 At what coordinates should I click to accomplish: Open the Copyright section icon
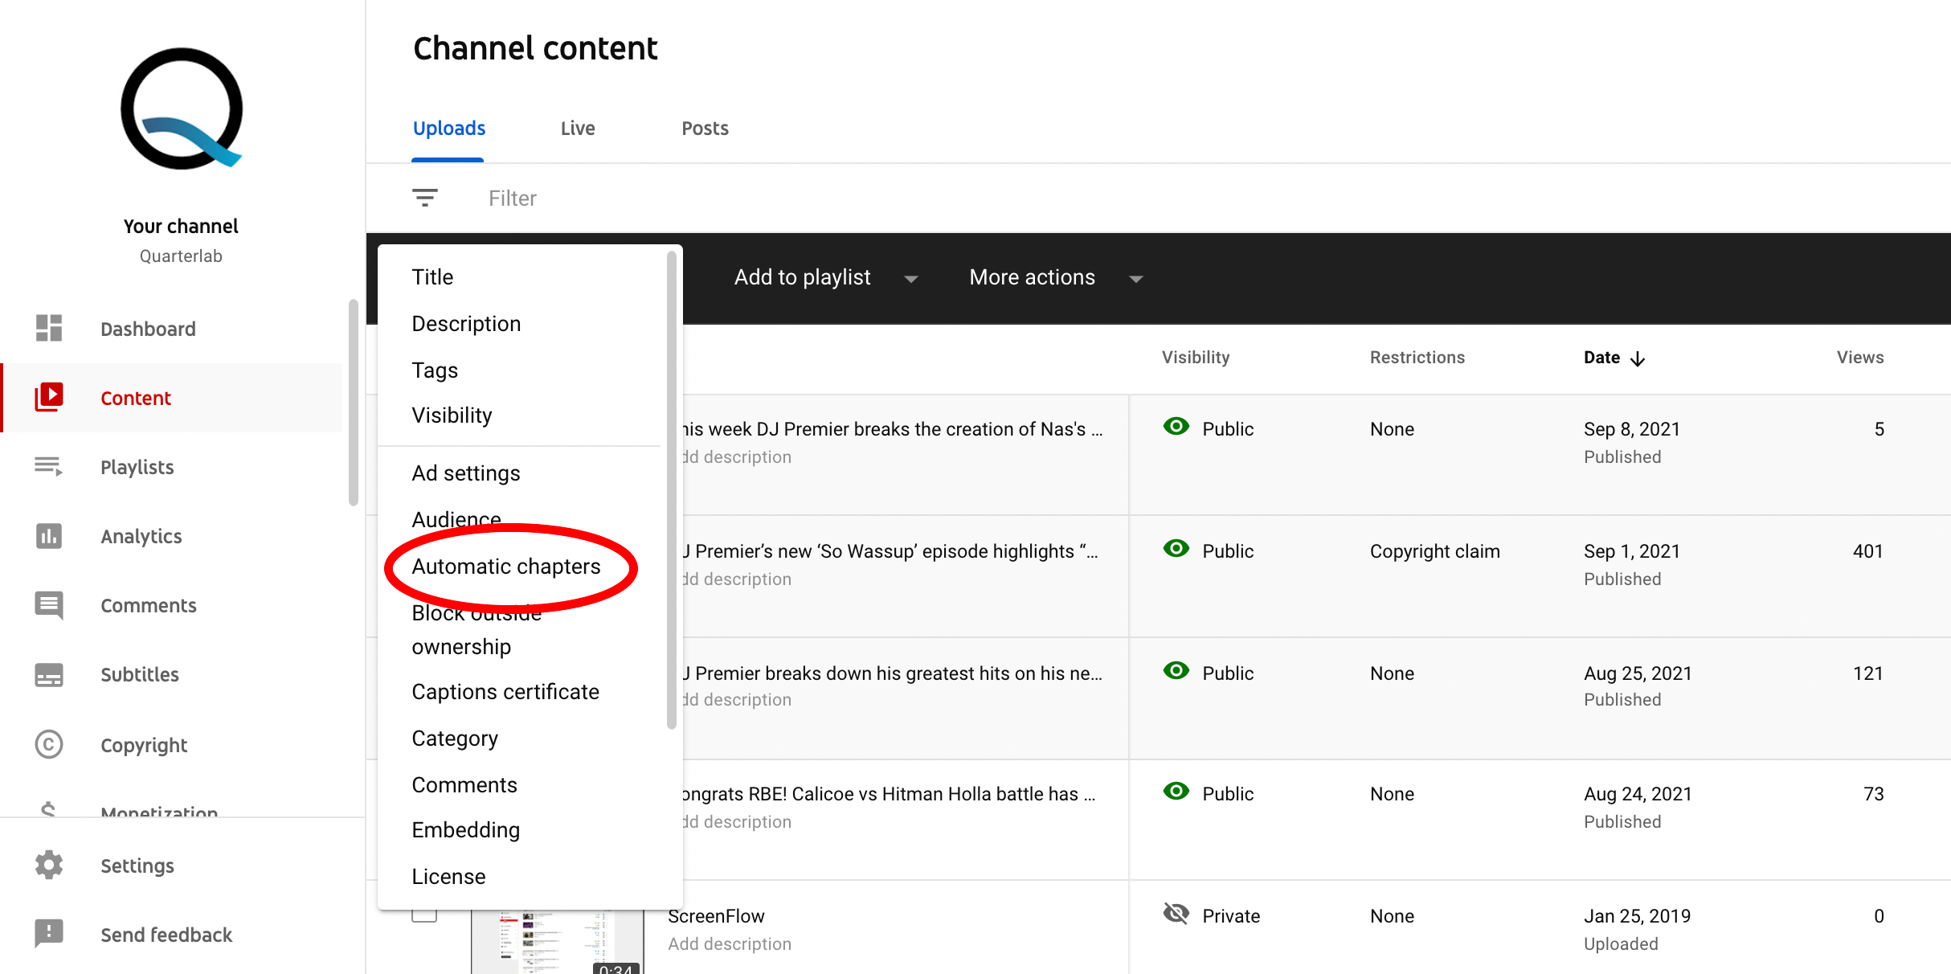click(48, 744)
